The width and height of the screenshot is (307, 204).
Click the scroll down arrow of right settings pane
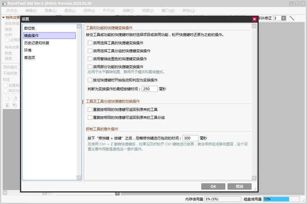[x=254, y=178]
